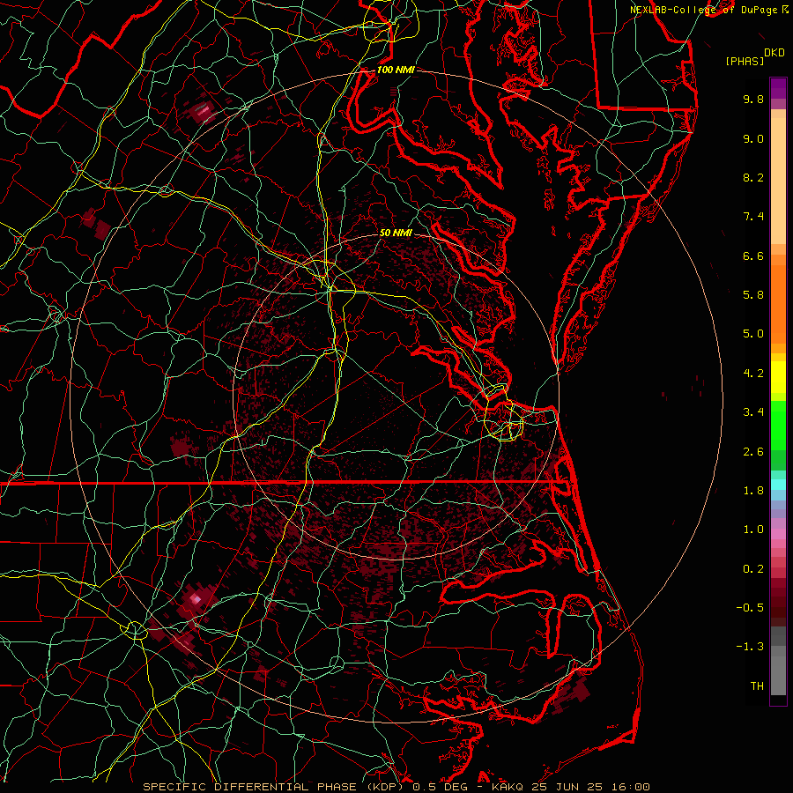Image resolution: width=793 pixels, height=793 pixels.
Task: Select the gray TH color bar segment
Action: click(778, 671)
